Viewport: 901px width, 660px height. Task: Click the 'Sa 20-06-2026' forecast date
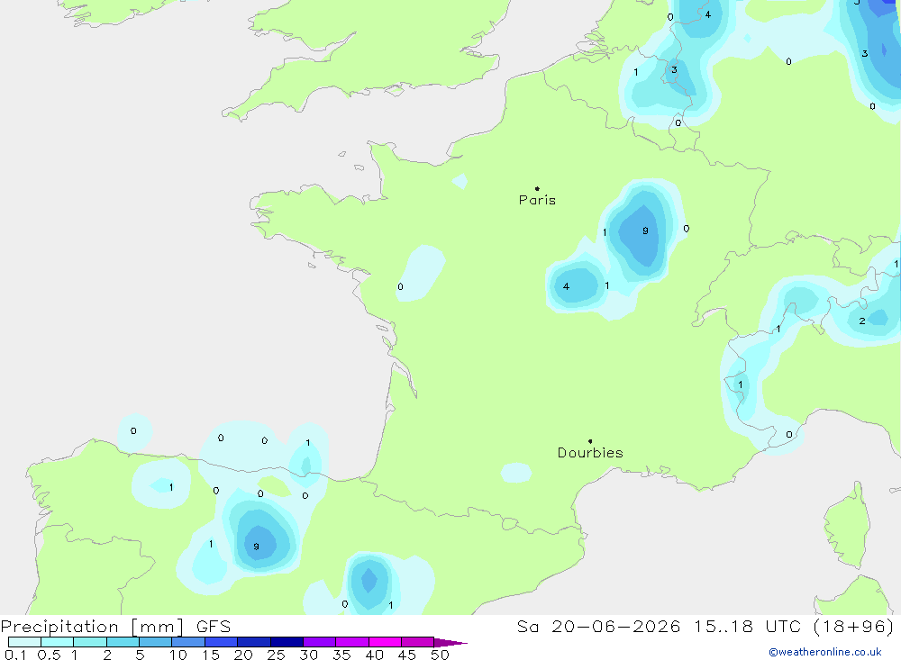598,627
